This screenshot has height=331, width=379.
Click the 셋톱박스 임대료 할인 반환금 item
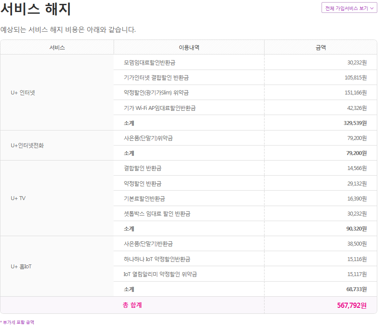coord(157,213)
